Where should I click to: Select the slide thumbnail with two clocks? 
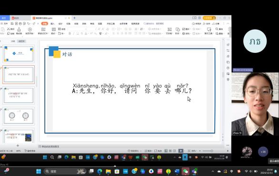point(19,116)
